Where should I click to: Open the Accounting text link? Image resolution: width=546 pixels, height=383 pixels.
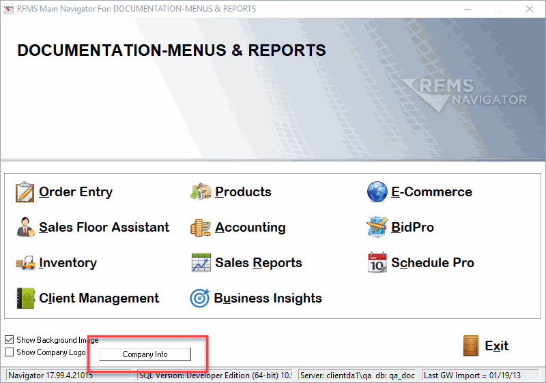[x=250, y=228]
